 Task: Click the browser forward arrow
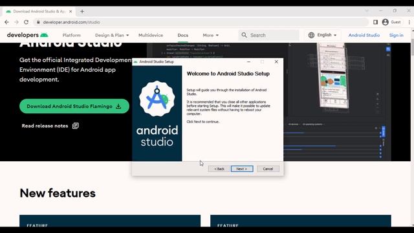16,22
